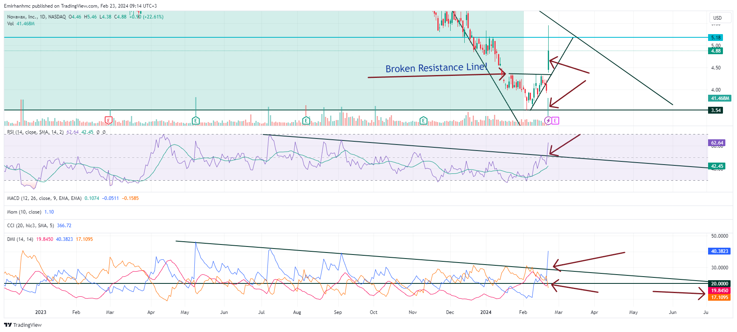Click the blue 40.3823 axis label
The image size is (737, 332).
pyautogui.click(x=719, y=251)
